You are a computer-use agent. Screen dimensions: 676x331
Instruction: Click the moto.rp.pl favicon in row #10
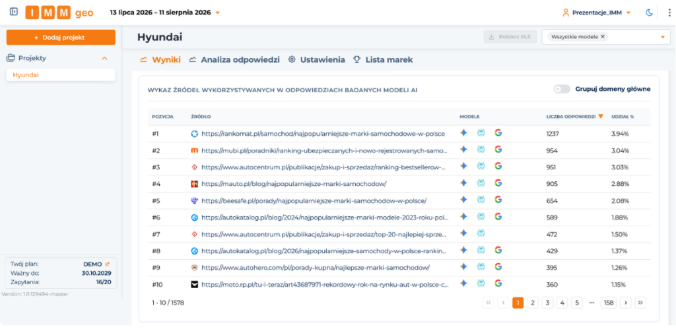[195, 284]
